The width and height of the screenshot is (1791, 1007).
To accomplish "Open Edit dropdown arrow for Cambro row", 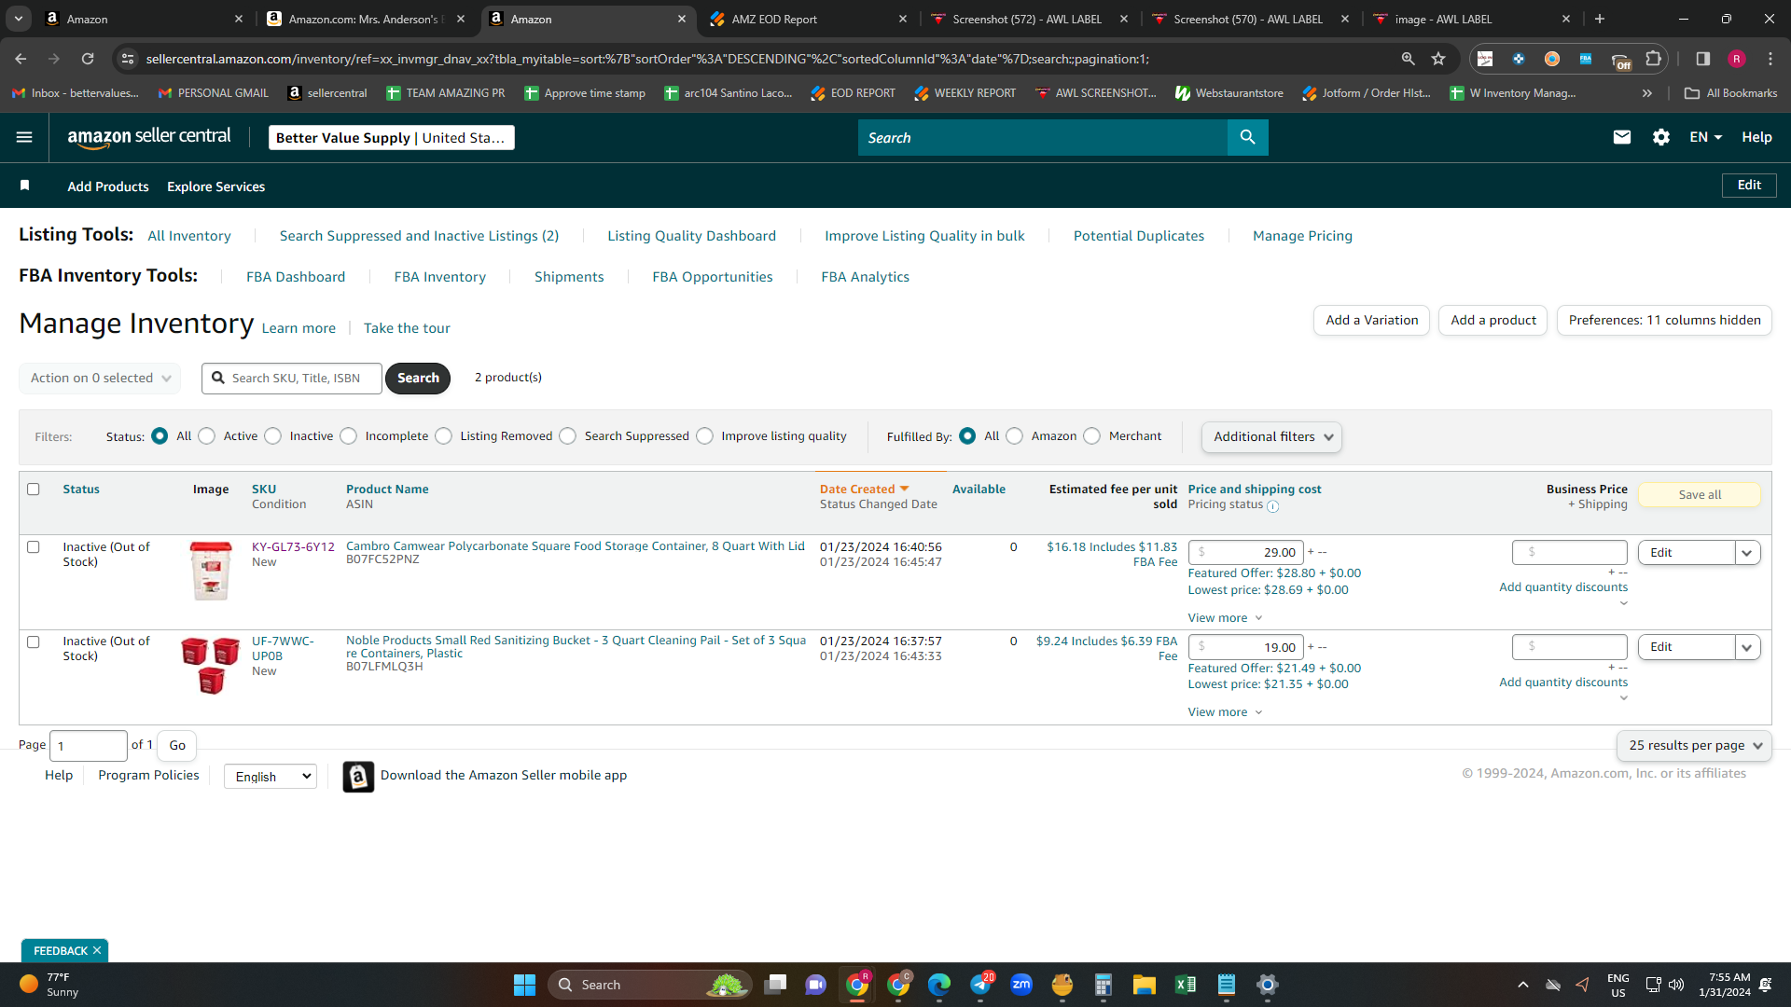I will (1747, 553).
